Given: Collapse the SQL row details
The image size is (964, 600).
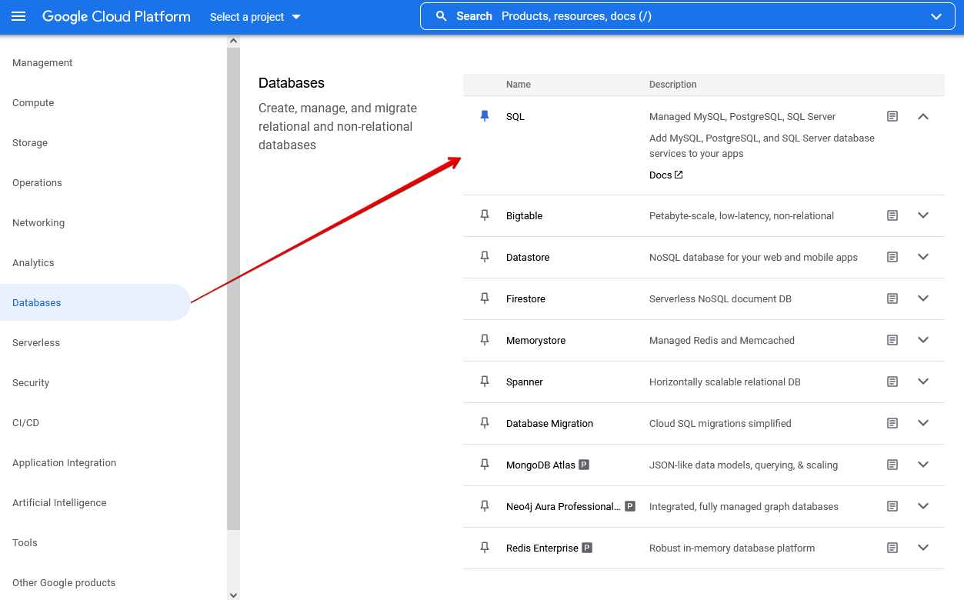Looking at the screenshot, I should point(923,116).
